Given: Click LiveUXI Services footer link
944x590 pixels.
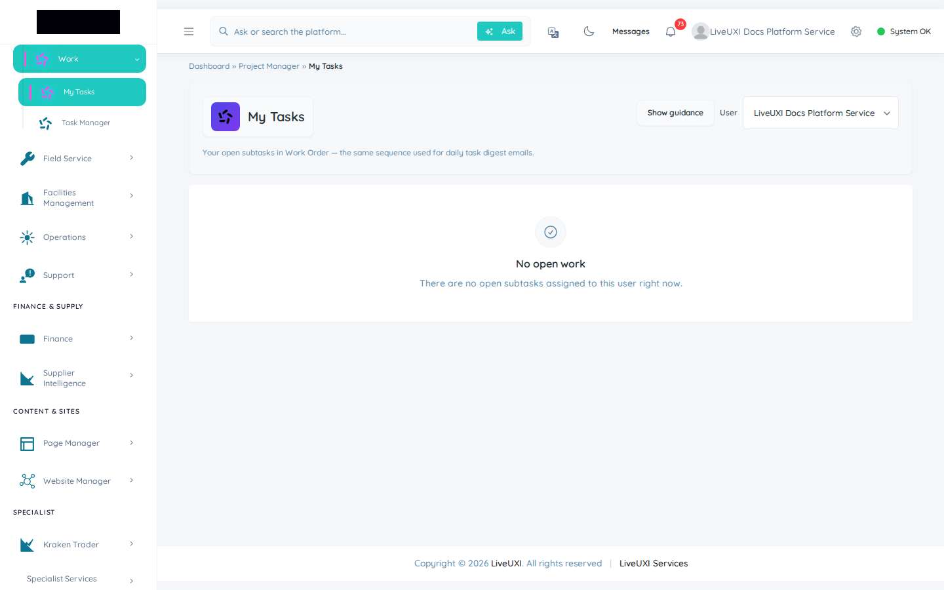Looking at the screenshot, I should click(x=654, y=564).
